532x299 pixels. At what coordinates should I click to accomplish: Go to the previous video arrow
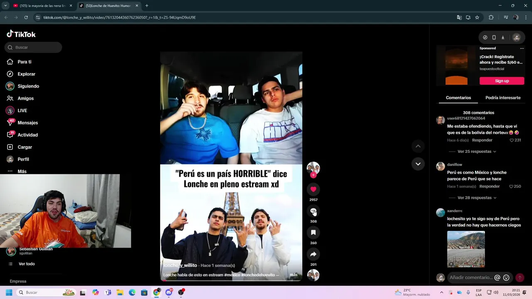(418, 146)
